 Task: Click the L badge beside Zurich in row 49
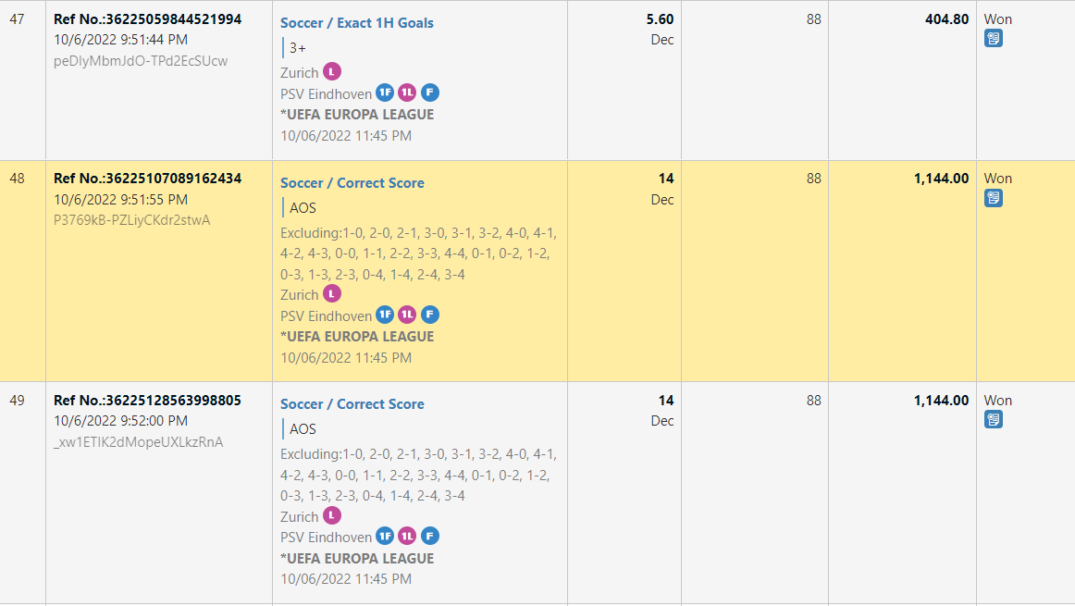[332, 516]
